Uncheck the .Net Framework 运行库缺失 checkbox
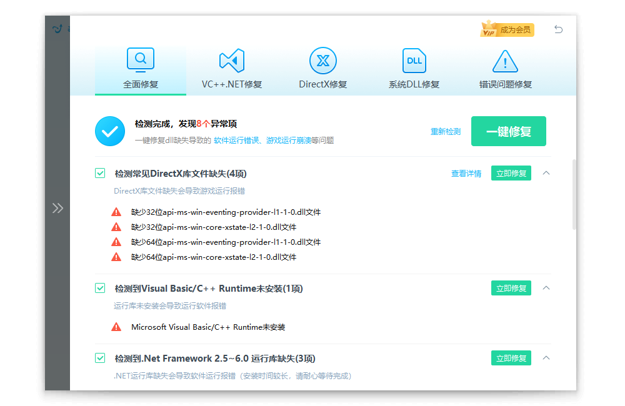The width and height of the screenshot is (625, 406). [x=100, y=358]
